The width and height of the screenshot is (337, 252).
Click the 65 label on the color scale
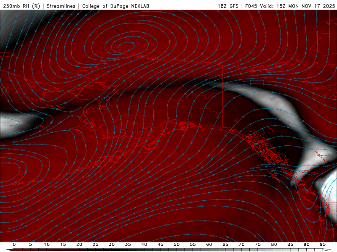tap(225, 244)
